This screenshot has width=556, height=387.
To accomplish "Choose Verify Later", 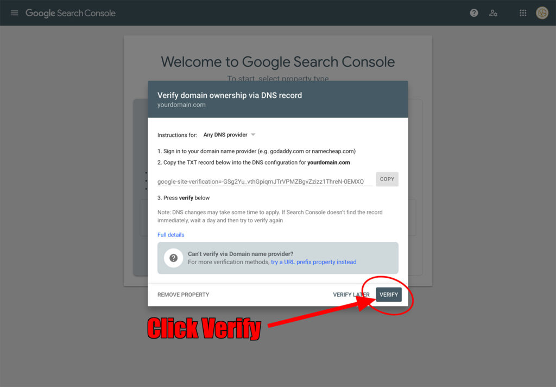I will coord(351,295).
